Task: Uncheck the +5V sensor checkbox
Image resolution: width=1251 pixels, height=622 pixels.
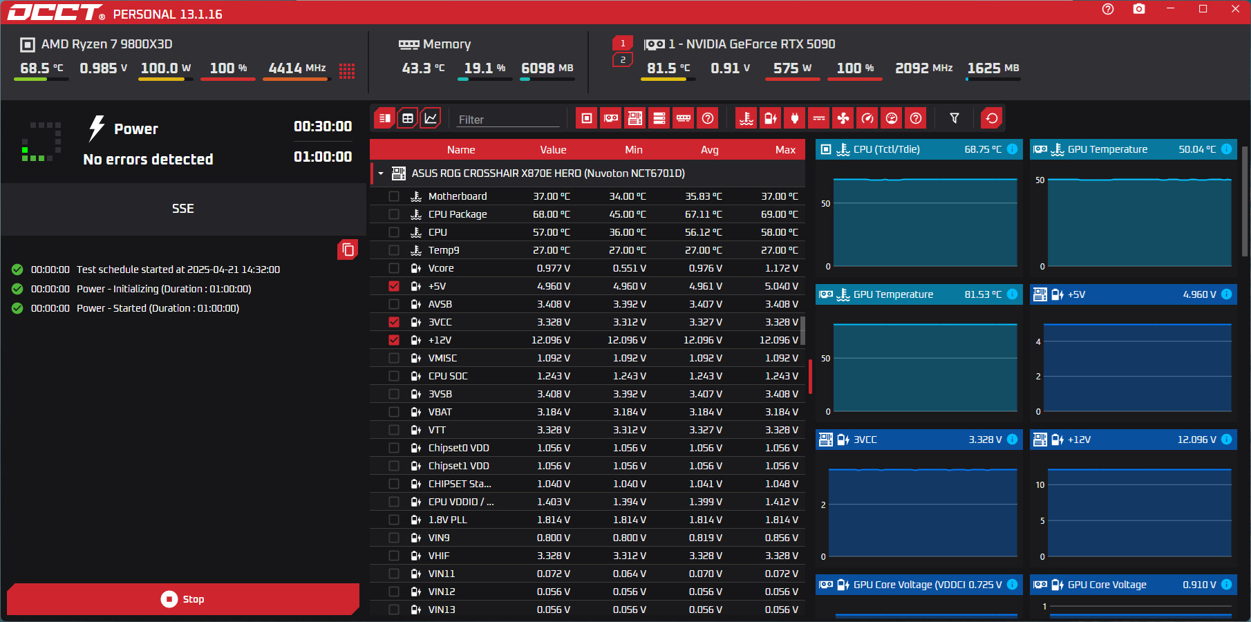Action: 394,286
